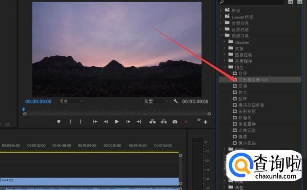Open the wrench settings menu

coord(176,101)
